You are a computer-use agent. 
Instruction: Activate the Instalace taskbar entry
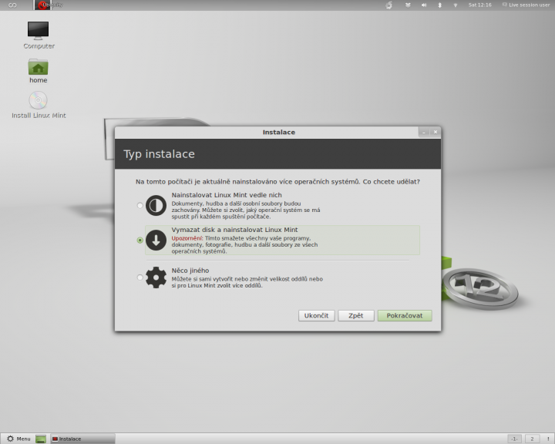82,439
